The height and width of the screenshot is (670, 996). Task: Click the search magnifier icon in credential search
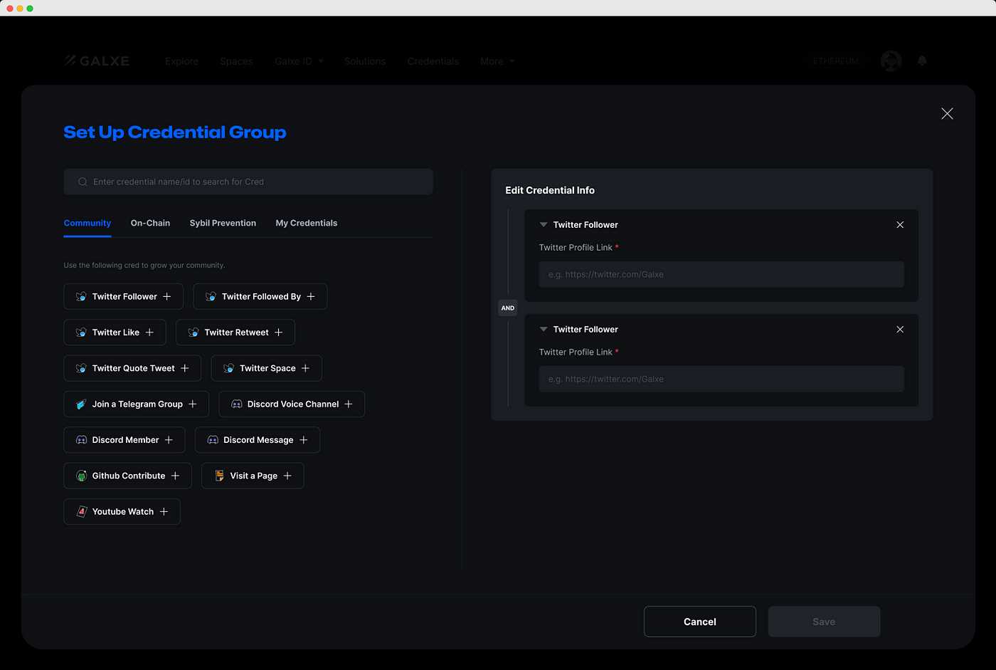point(83,182)
